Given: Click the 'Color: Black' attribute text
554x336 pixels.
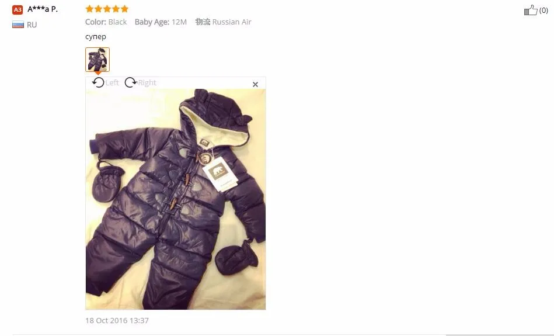Looking at the screenshot, I should 106,22.
